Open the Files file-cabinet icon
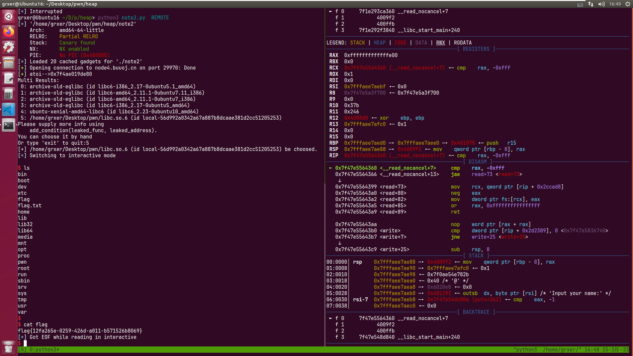 (x=9, y=63)
